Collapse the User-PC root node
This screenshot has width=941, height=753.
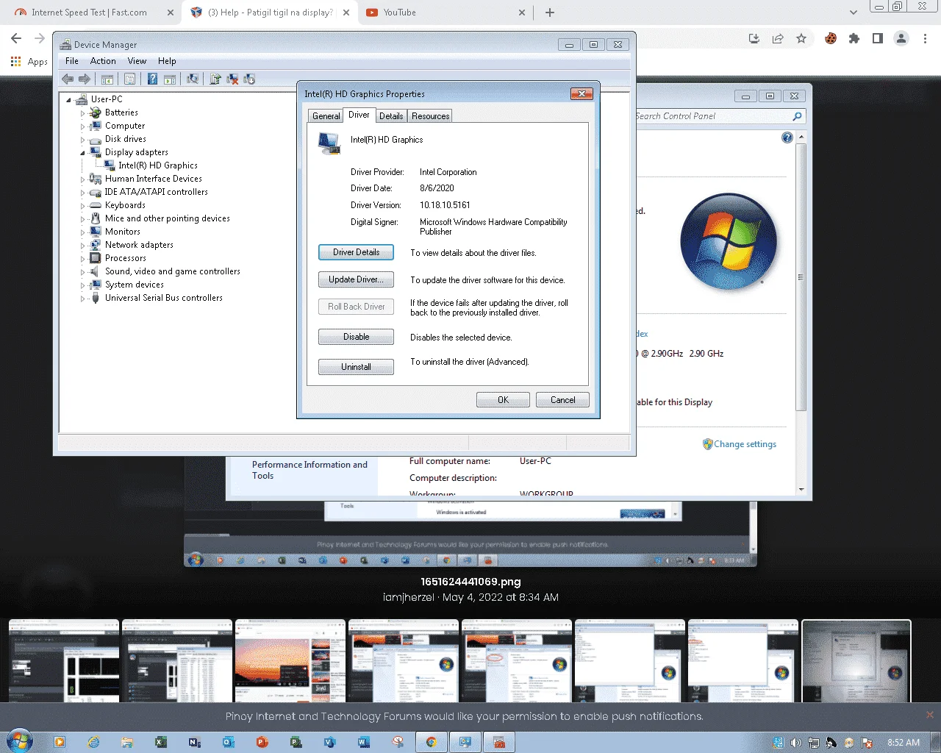click(69, 100)
